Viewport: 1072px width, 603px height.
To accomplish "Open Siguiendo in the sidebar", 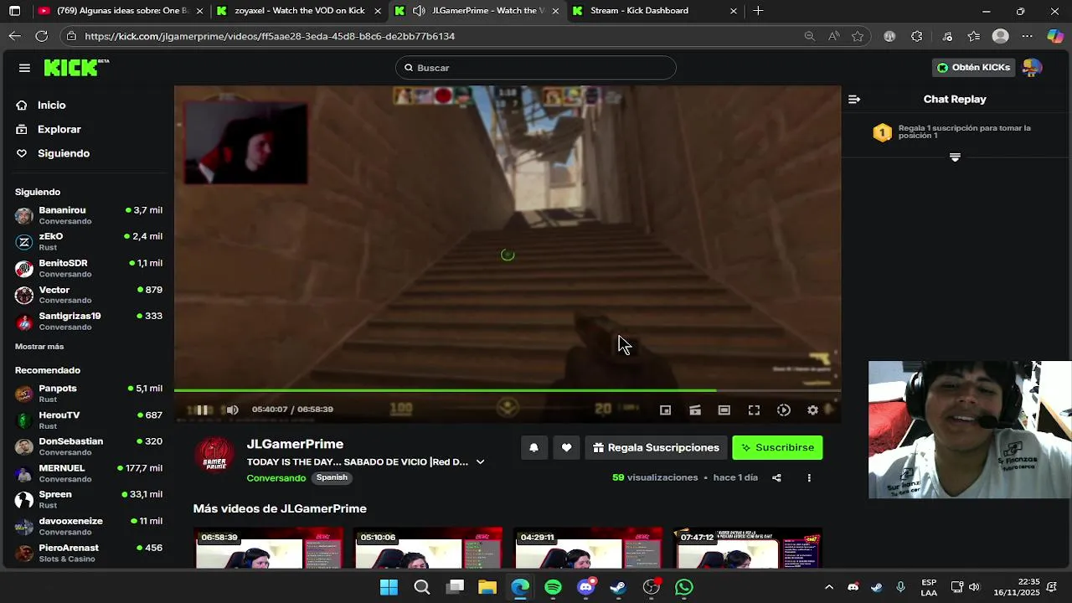I will (63, 153).
